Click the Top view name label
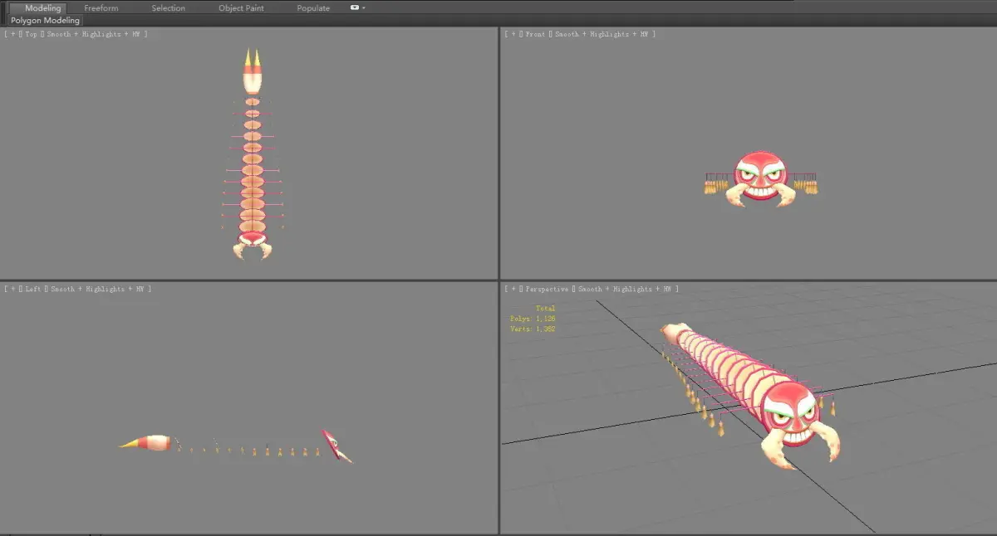The image size is (997, 536). (31, 34)
